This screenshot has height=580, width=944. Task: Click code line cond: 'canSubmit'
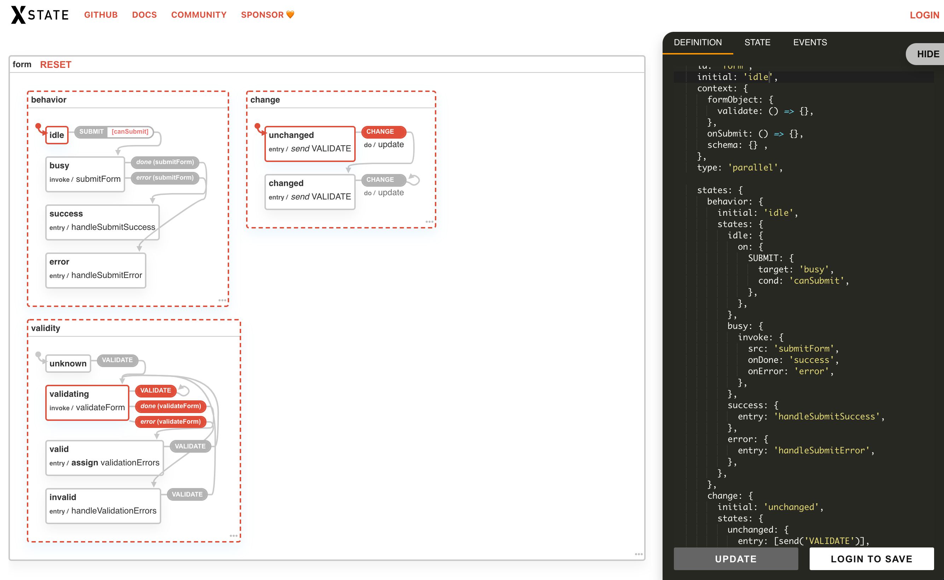[803, 280]
